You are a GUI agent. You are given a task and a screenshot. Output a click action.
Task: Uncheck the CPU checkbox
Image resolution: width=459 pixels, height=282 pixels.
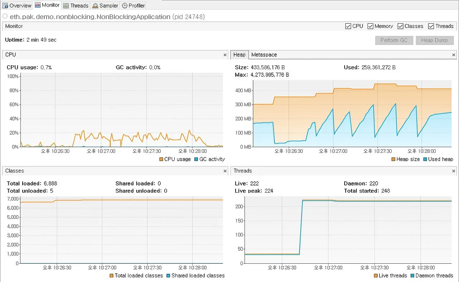pyautogui.click(x=348, y=26)
